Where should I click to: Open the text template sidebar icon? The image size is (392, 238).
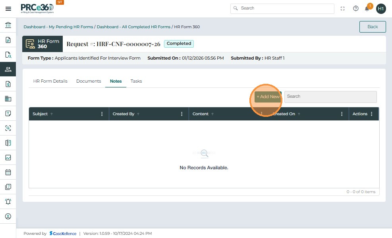coord(8,114)
